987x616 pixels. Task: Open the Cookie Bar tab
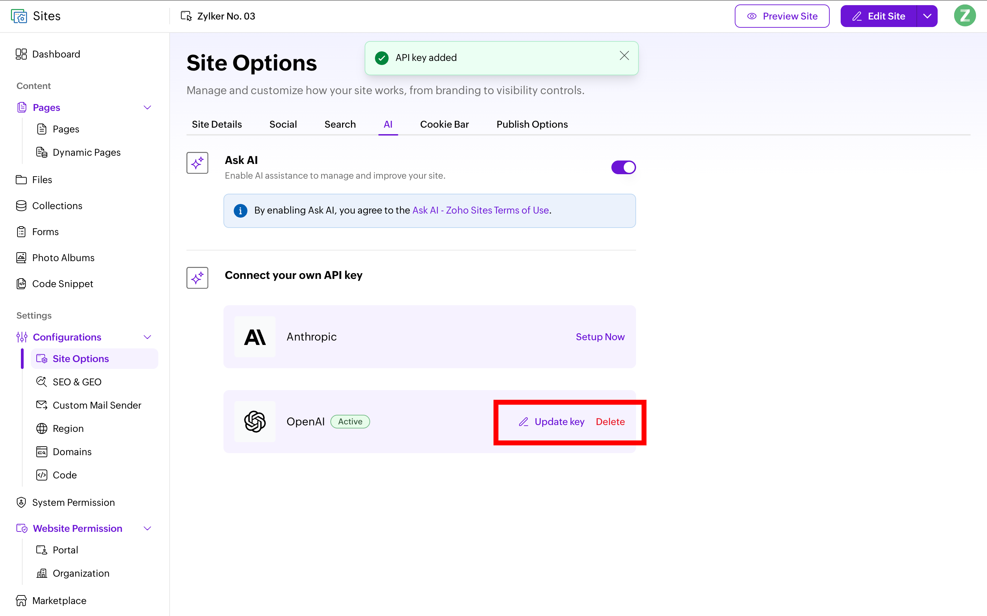[444, 124]
